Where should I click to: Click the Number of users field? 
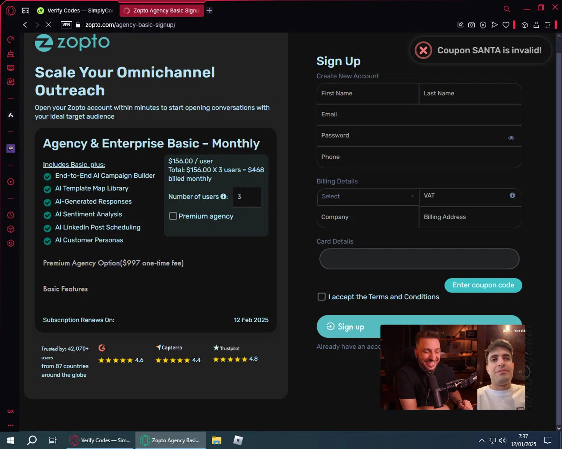click(x=247, y=197)
